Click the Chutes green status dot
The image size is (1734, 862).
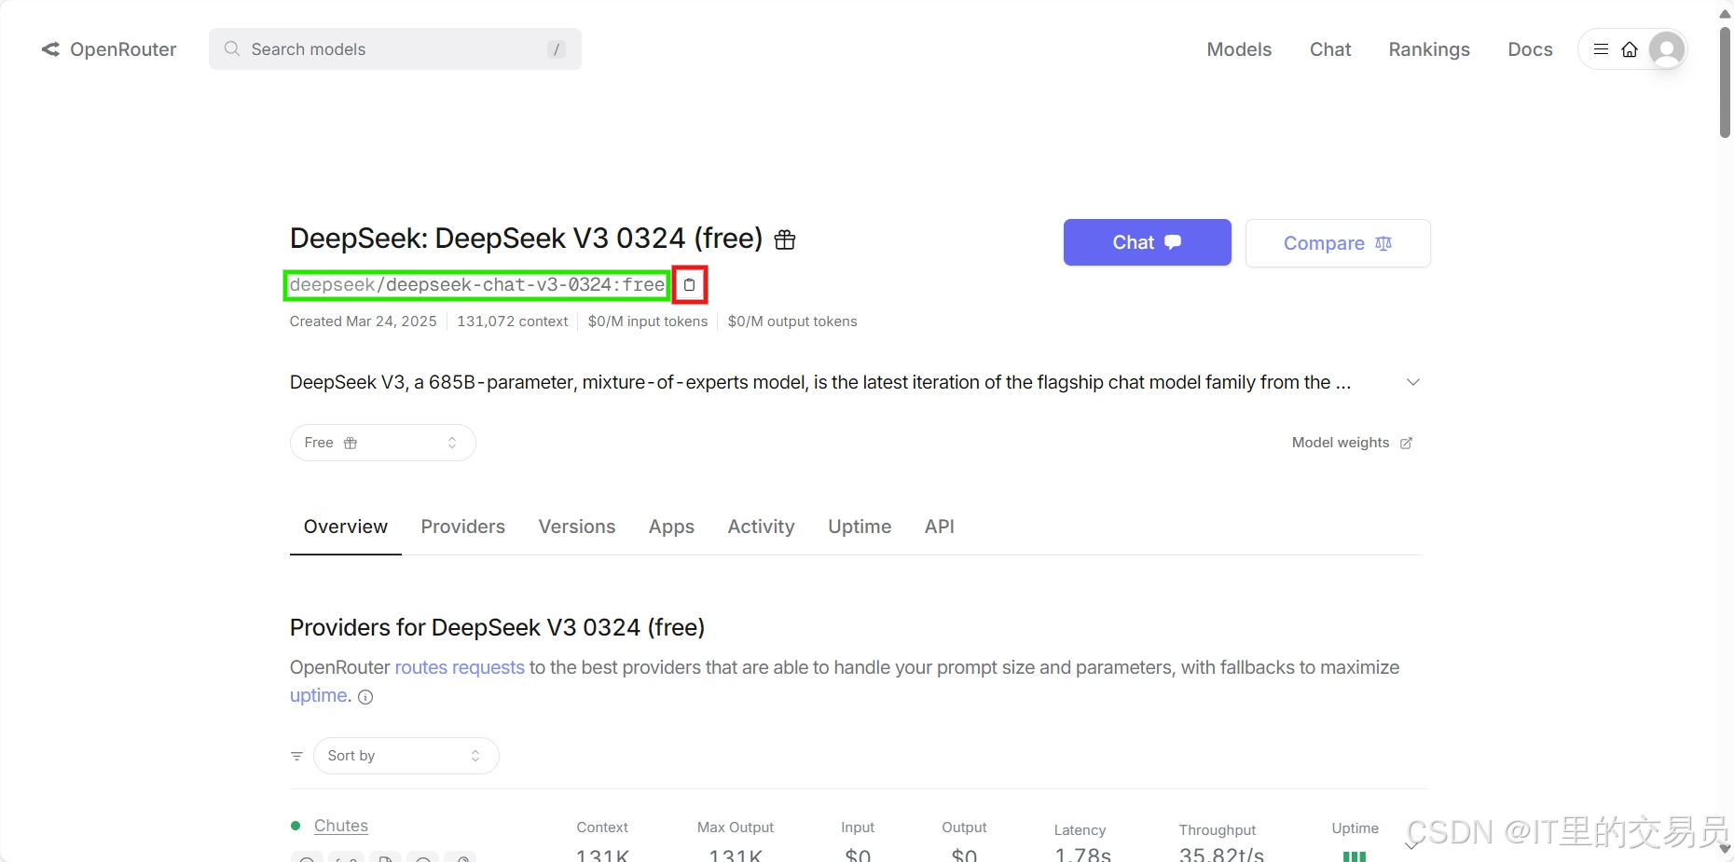(296, 826)
